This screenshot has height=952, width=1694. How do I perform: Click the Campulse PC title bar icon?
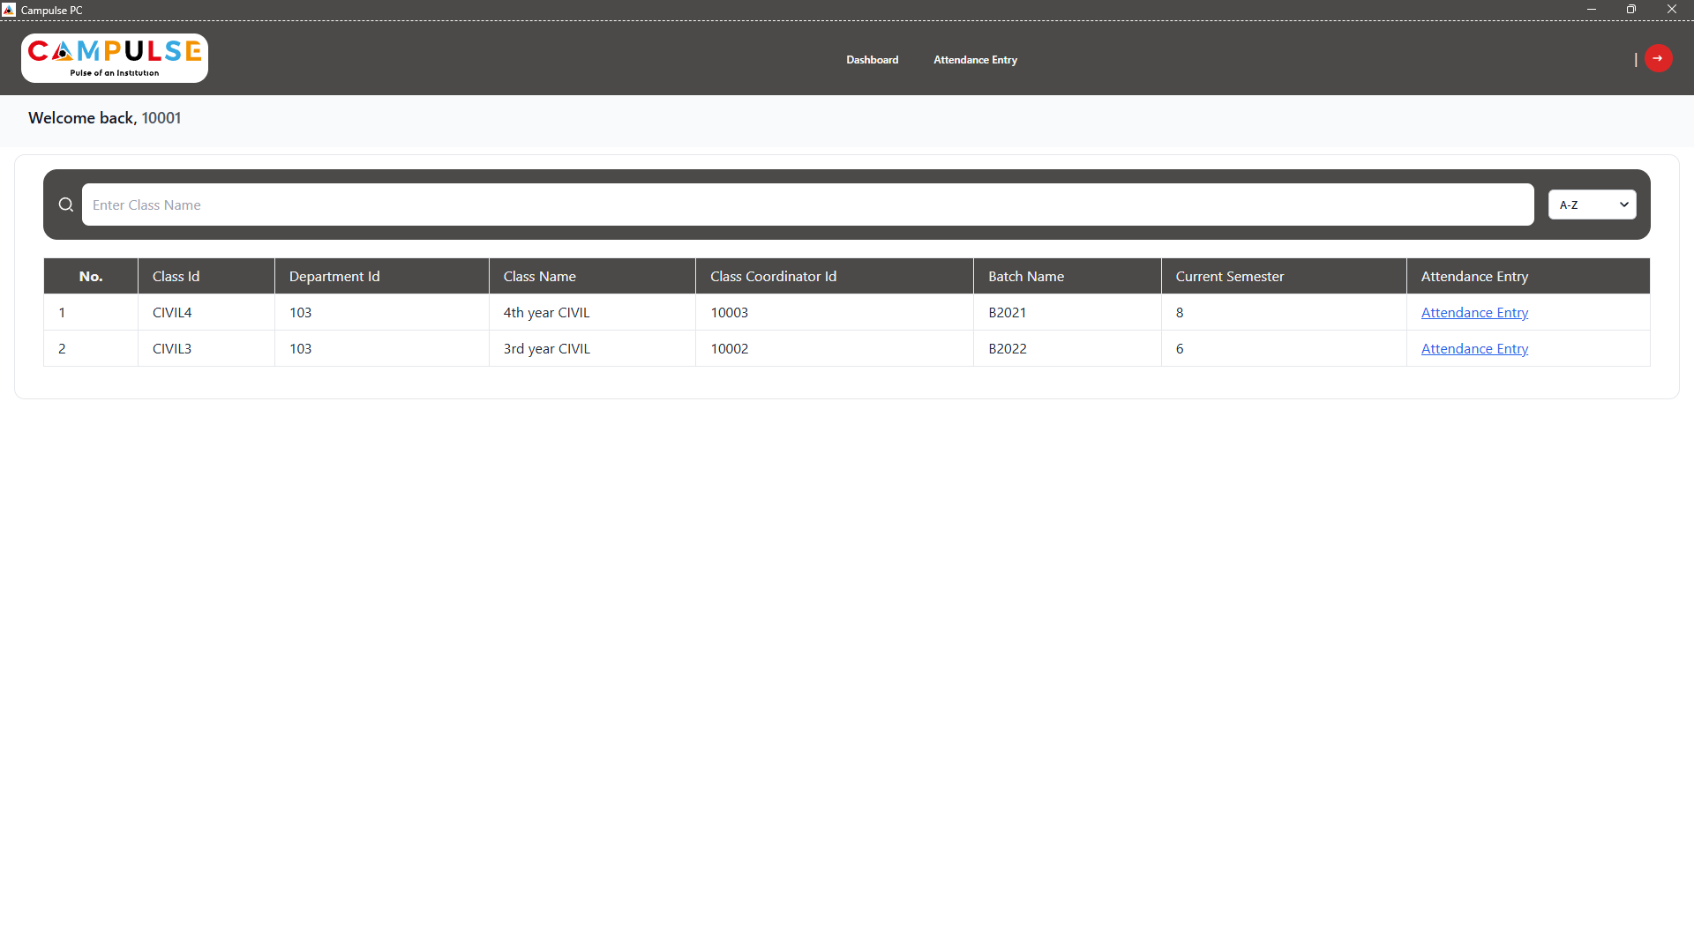point(9,10)
